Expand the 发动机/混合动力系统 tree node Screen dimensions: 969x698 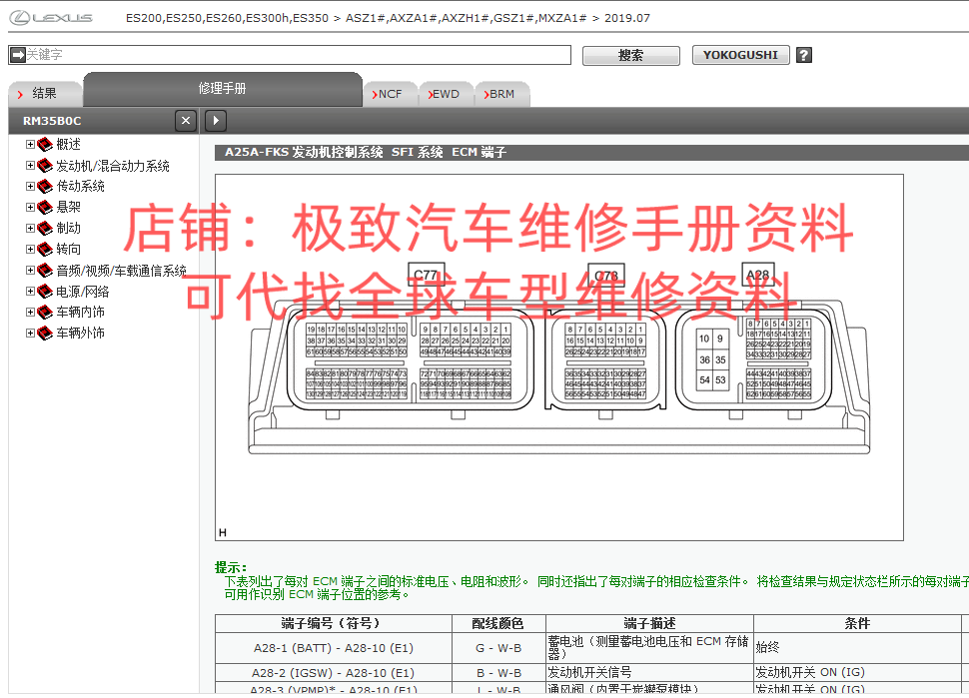(x=30, y=165)
